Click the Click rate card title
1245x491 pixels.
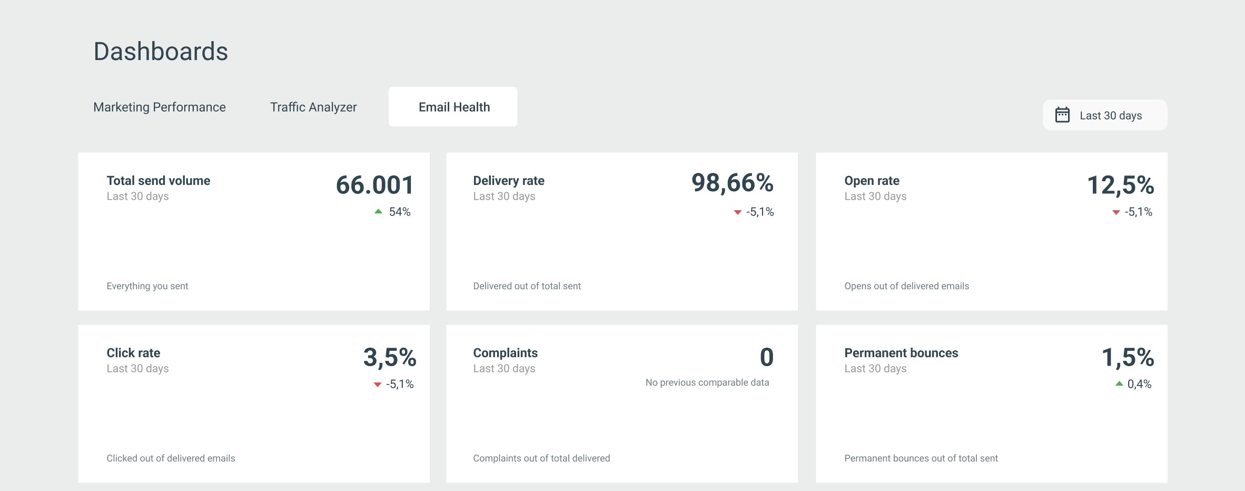[x=133, y=353]
